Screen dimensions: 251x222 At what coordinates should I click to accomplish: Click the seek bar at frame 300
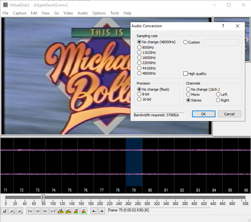point(147,198)
